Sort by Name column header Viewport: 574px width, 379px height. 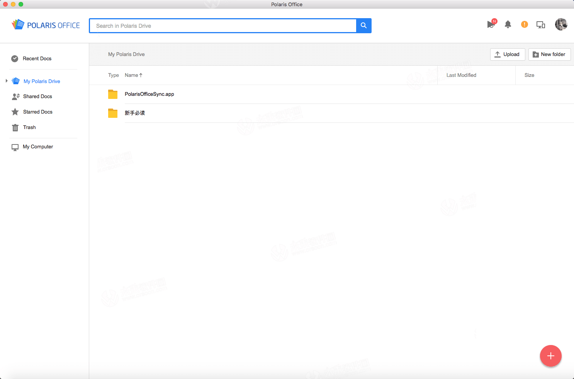134,75
